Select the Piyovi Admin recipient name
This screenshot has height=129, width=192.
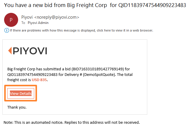pos(38,23)
